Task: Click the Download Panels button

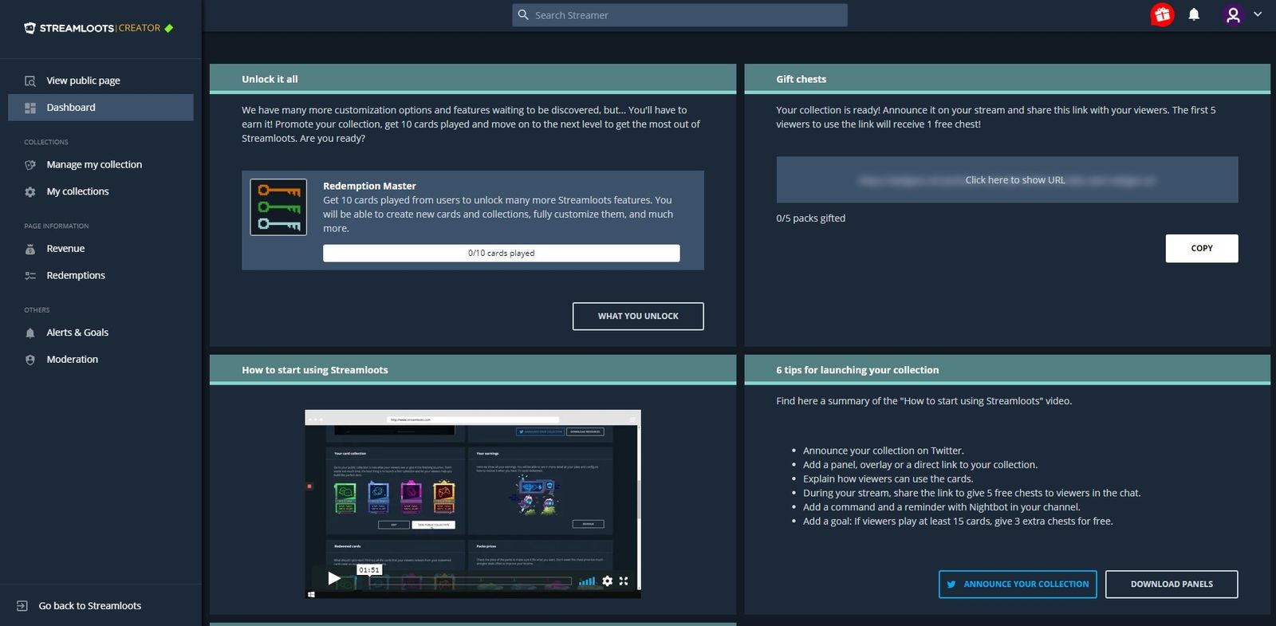Action: (1172, 585)
